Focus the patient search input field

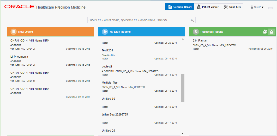139,20
